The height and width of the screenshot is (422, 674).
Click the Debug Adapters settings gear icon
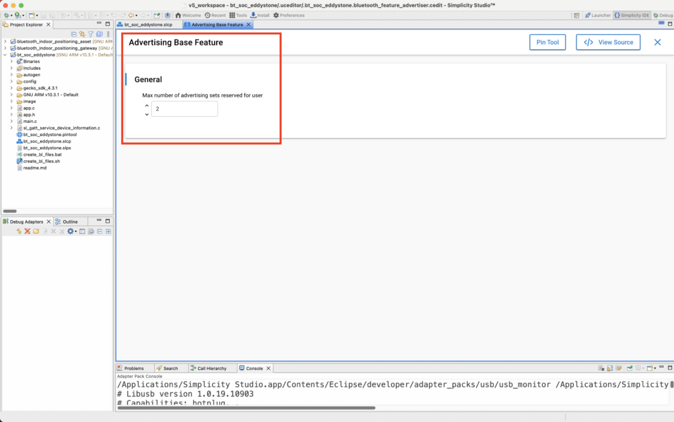click(70, 231)
